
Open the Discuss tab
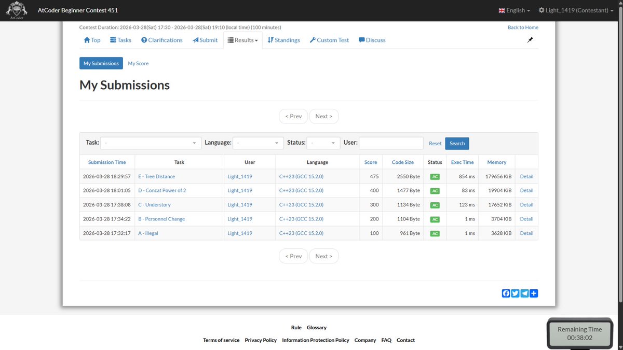point(372,40)
